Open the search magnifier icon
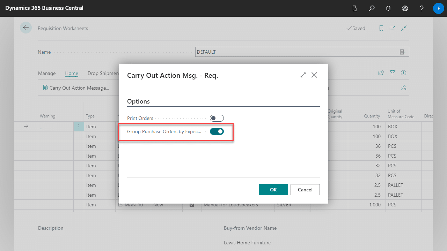The height and width of the screenshot is (251, 447). [x=372, y=8]
